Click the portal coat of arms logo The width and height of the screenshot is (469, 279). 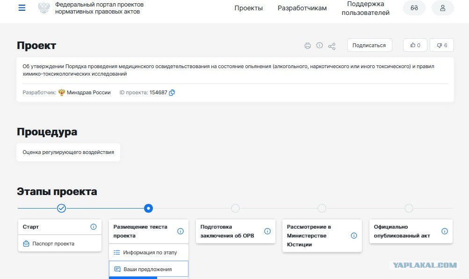[43, 8]
